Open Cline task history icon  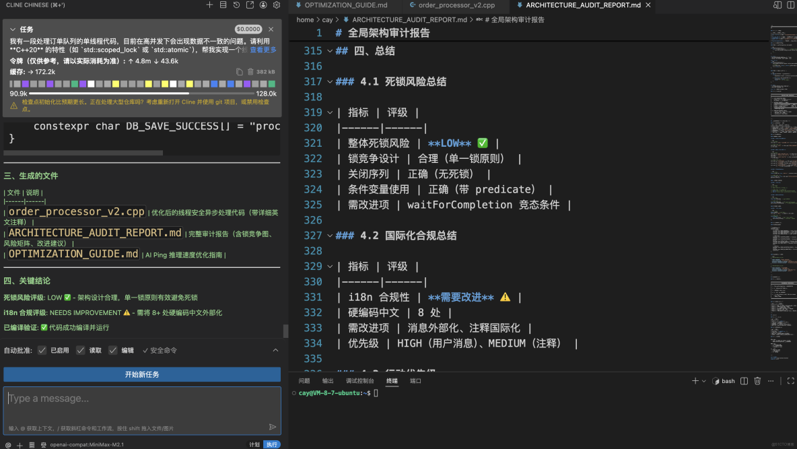pyautogui.click(x=236, y=5)
